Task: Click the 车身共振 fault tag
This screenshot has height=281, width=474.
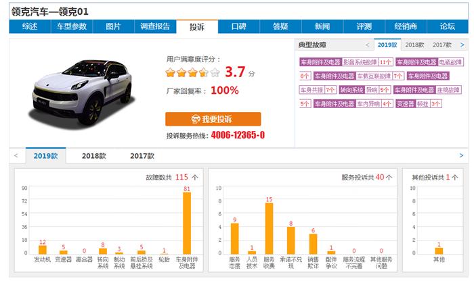Action: tap(318, 90)
